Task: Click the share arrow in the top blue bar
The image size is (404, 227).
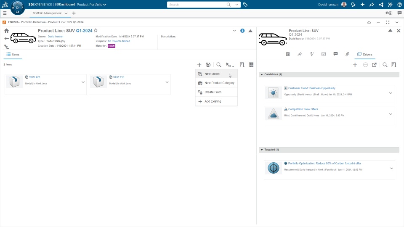Action: point(372,5)
